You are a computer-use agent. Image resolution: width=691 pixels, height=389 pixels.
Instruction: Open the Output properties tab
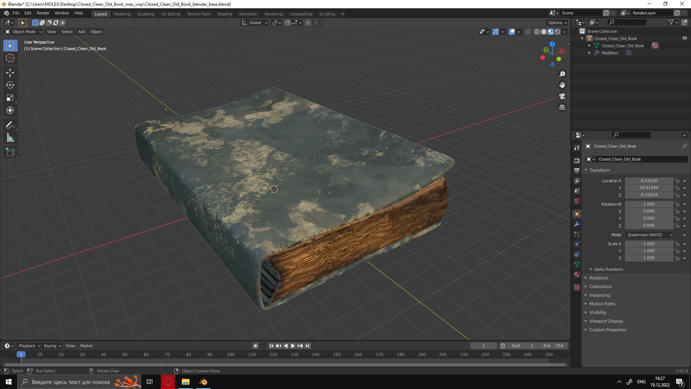pos(577,170)
